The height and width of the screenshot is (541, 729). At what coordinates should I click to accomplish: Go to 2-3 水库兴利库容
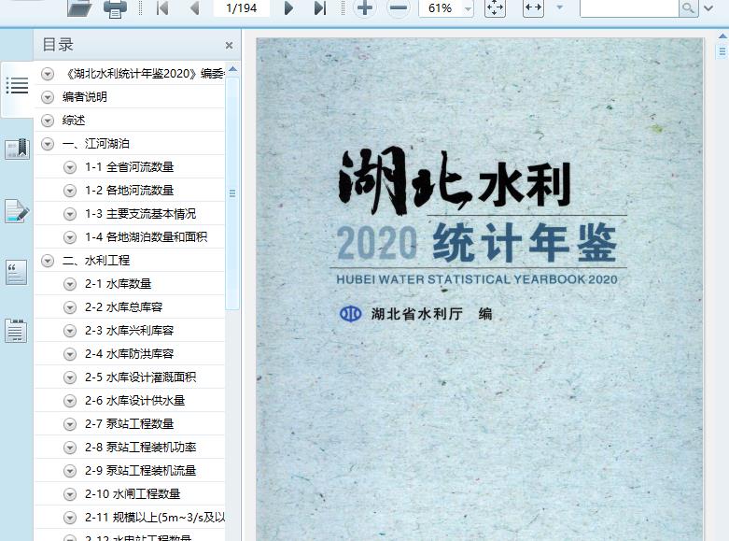coord(129,331)
